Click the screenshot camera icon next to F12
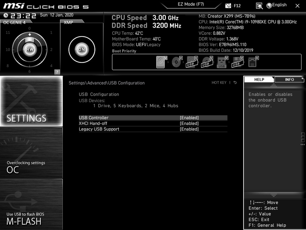 (x=228, y=6)
